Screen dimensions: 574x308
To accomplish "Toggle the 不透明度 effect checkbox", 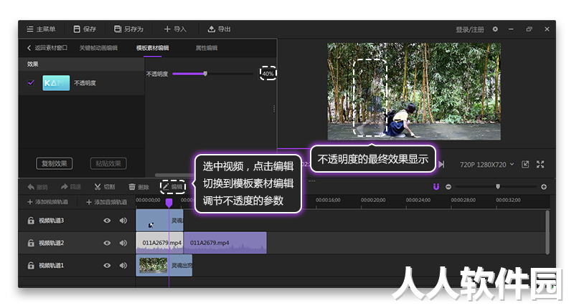I will click(31, 83).
